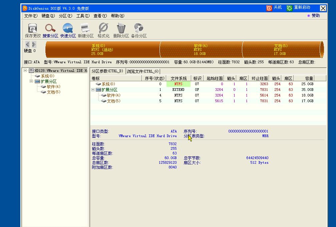Click the DiskGenius logo in title bar
336x227 pixels.
(25, 8)
